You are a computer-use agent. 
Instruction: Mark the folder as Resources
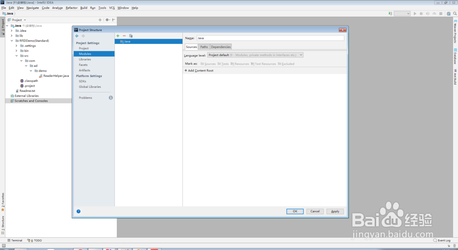tap(240, 64)
